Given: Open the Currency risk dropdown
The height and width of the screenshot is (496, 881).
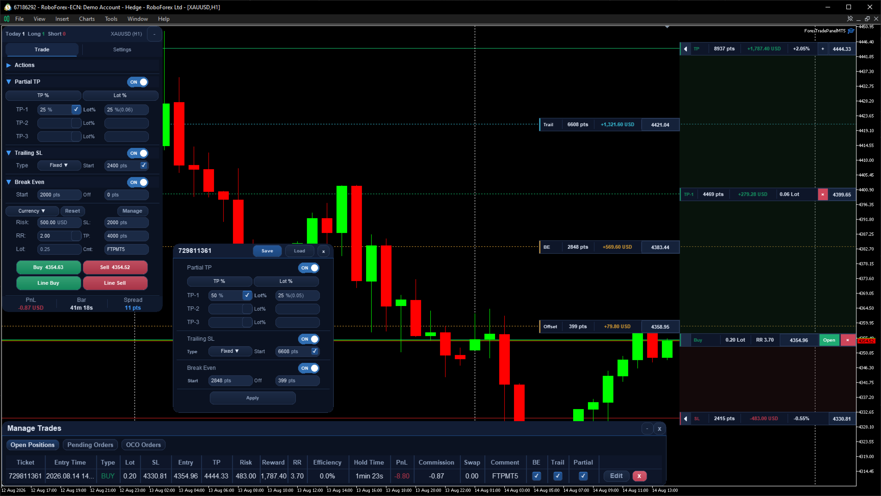Looking at the screenshot, I should 32,211.
